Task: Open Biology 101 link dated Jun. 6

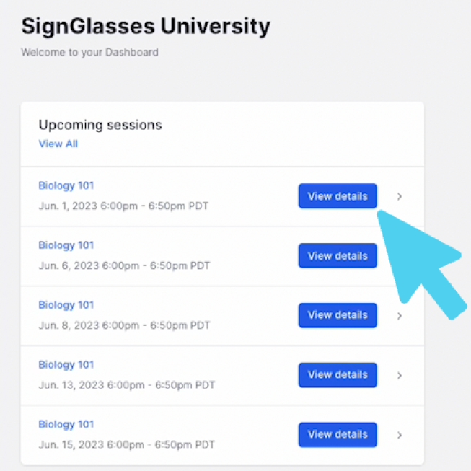Action: (66, 245)
